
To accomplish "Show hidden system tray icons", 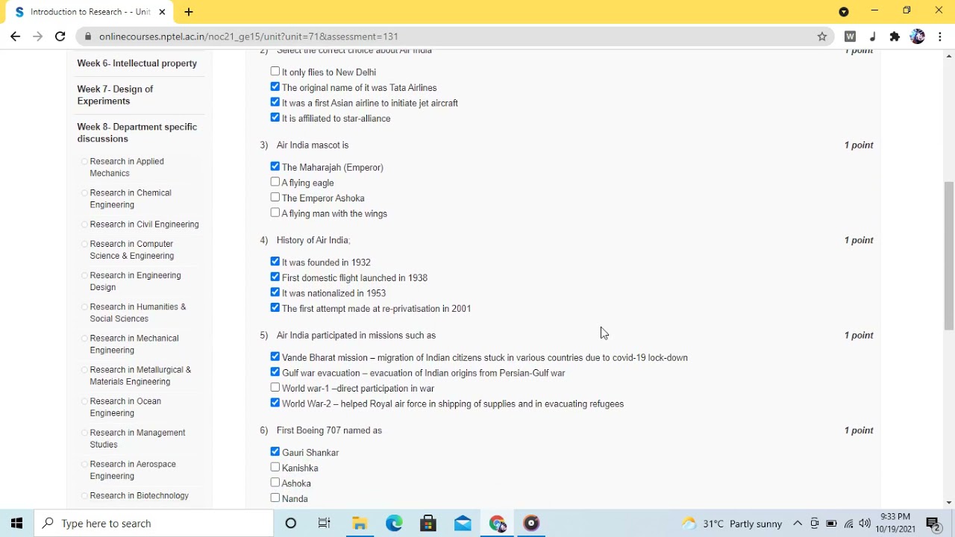I will tap(798, 524).
